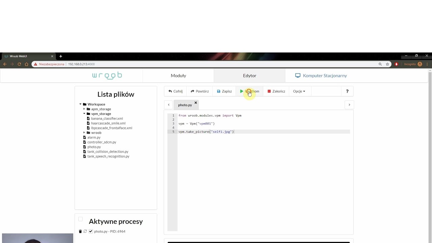This screenshot has height=243, width=432.
Task: Click Niezabezpieczona security warning
Action: pyautogui.click(x=49, y=64)
